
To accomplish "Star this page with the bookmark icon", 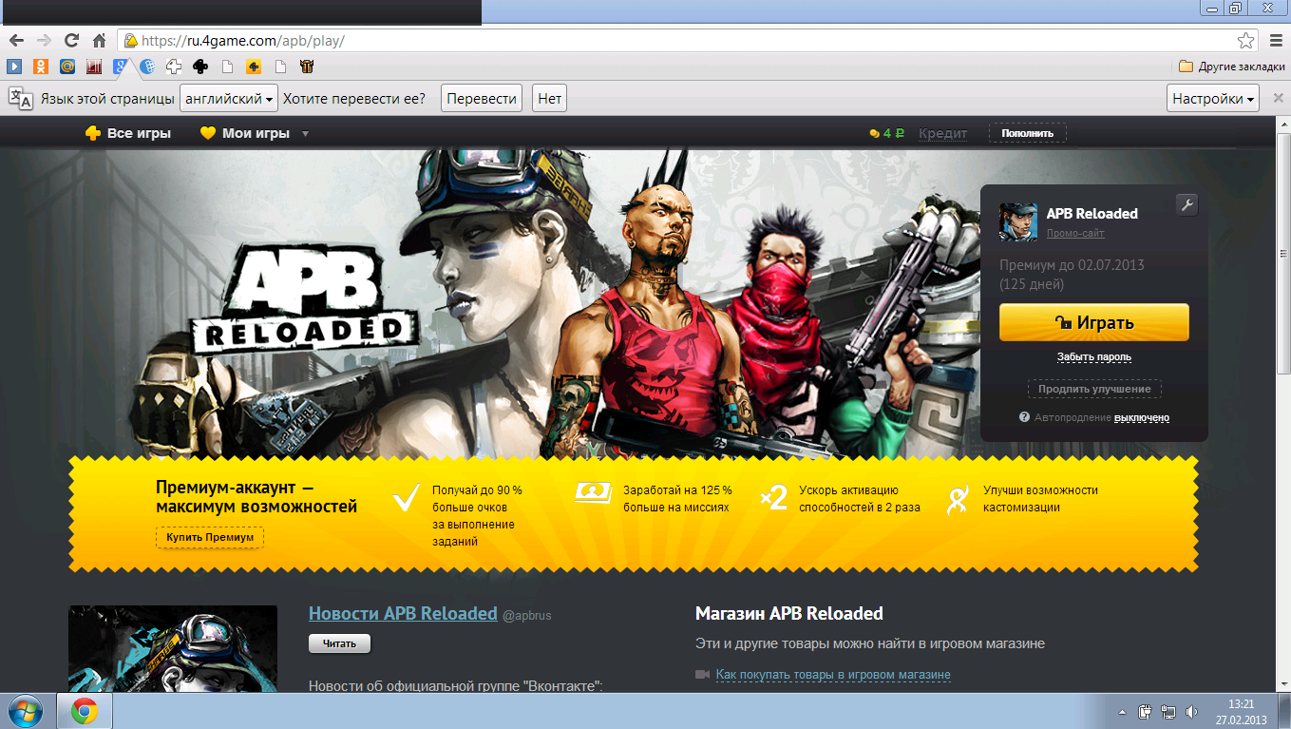I will (1245, 41).
